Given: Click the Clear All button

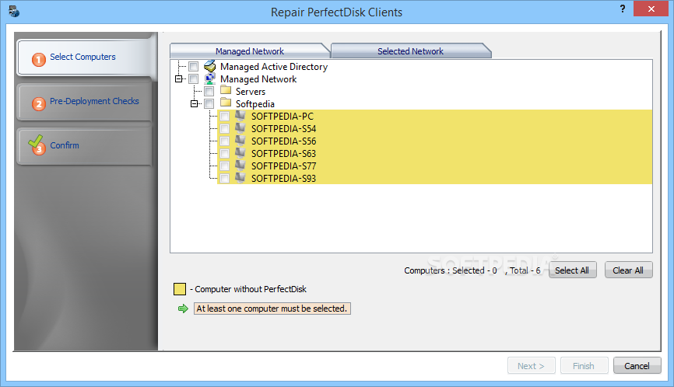Looking at the screenshot, I should click(628, 270).
